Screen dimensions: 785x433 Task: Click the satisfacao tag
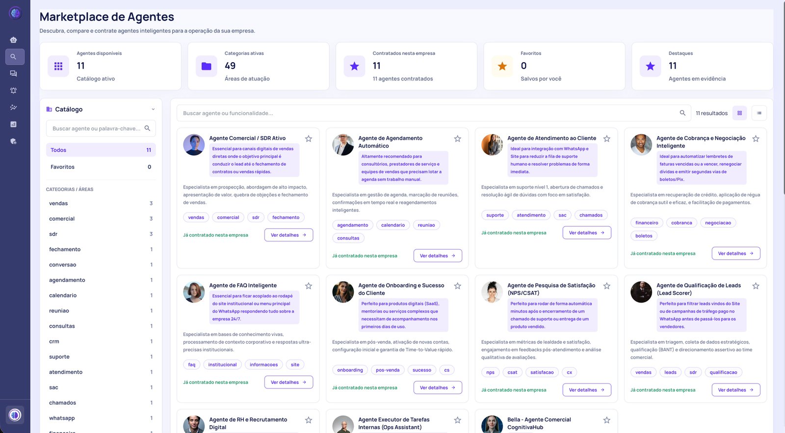[542, 372]
